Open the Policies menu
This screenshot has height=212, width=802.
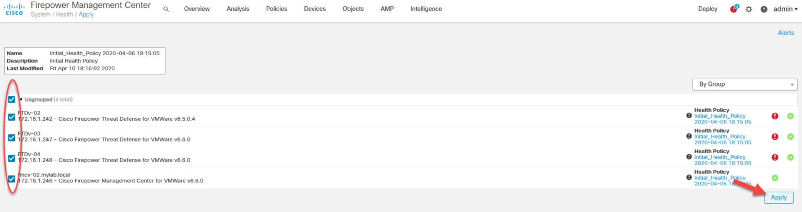276,9
